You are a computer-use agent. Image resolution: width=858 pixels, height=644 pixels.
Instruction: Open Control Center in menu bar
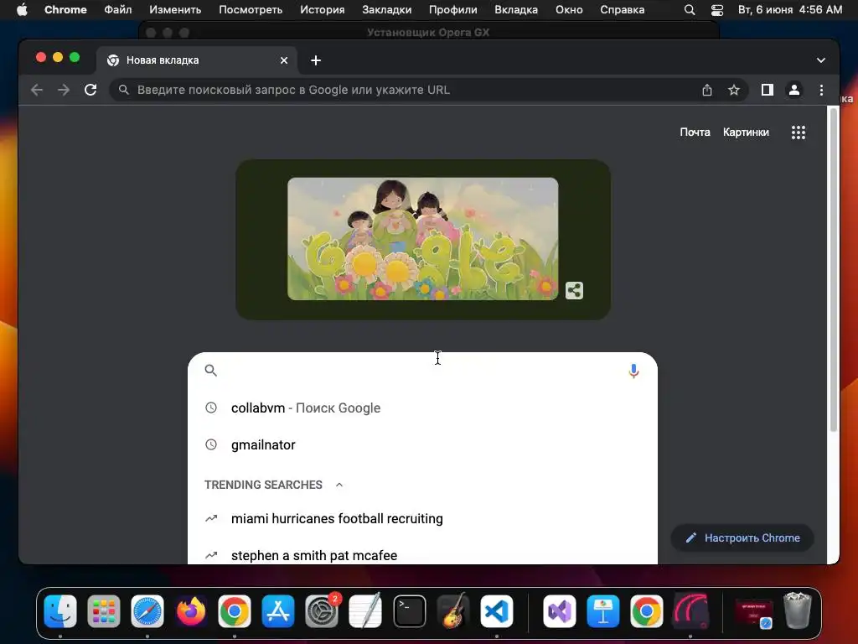coord(717,10)
